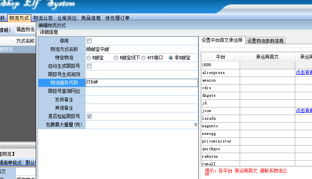Focus the 物流方式名称 text field
Image resolution: width=312 pixels, height=179 pixels.
141,49
